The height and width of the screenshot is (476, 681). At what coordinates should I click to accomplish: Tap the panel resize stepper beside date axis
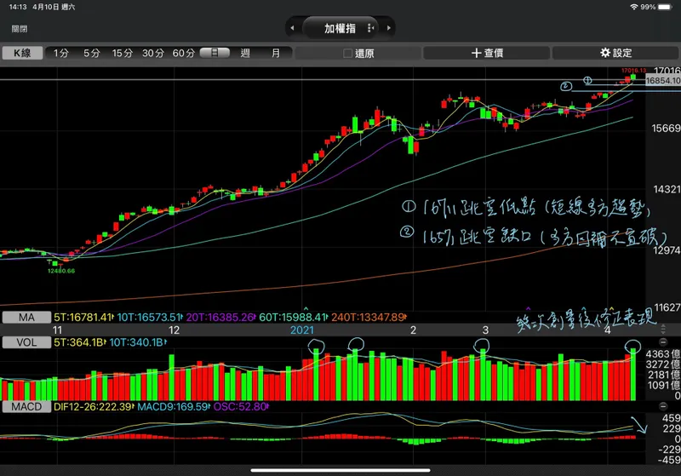[663, 329]
